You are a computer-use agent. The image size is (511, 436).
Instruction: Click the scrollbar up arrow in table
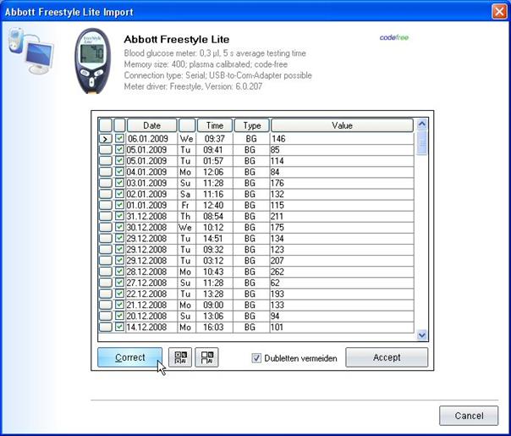tap(422, 124)
